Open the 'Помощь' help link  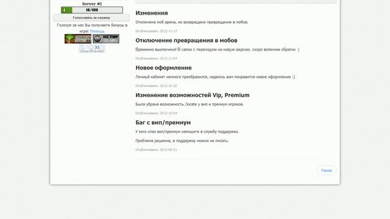point(97,31)
